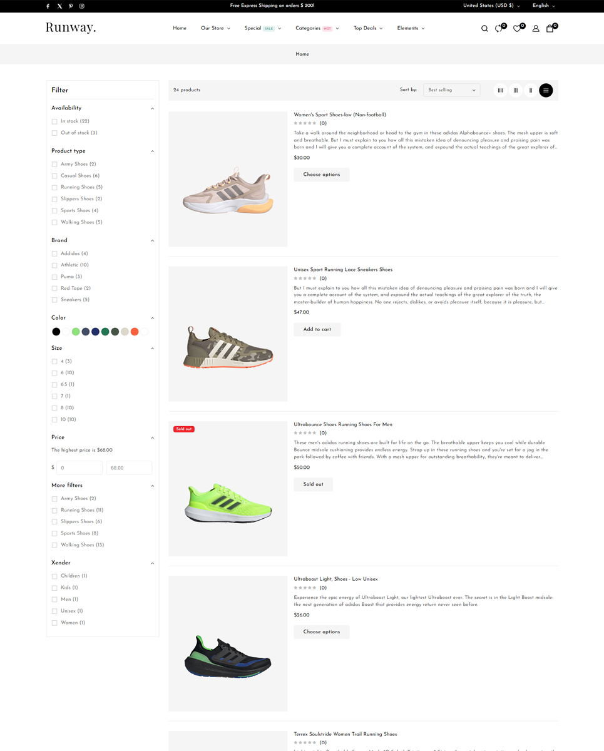Viewport: 604px width, 751px height.
Task: Open the search icon in header
Action: click(484, 28)
